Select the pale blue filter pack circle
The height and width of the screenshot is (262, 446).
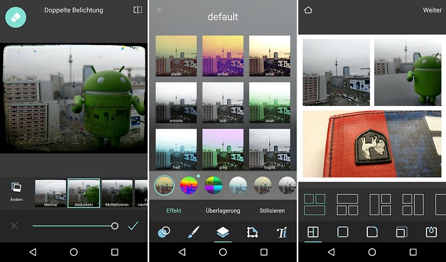[238, 185]
